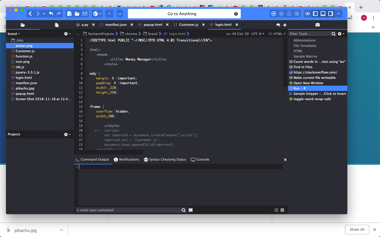Viewport: 380px width, 237px height.
Task: Open the brand project dropdown
Action: (x=14, y=34)
